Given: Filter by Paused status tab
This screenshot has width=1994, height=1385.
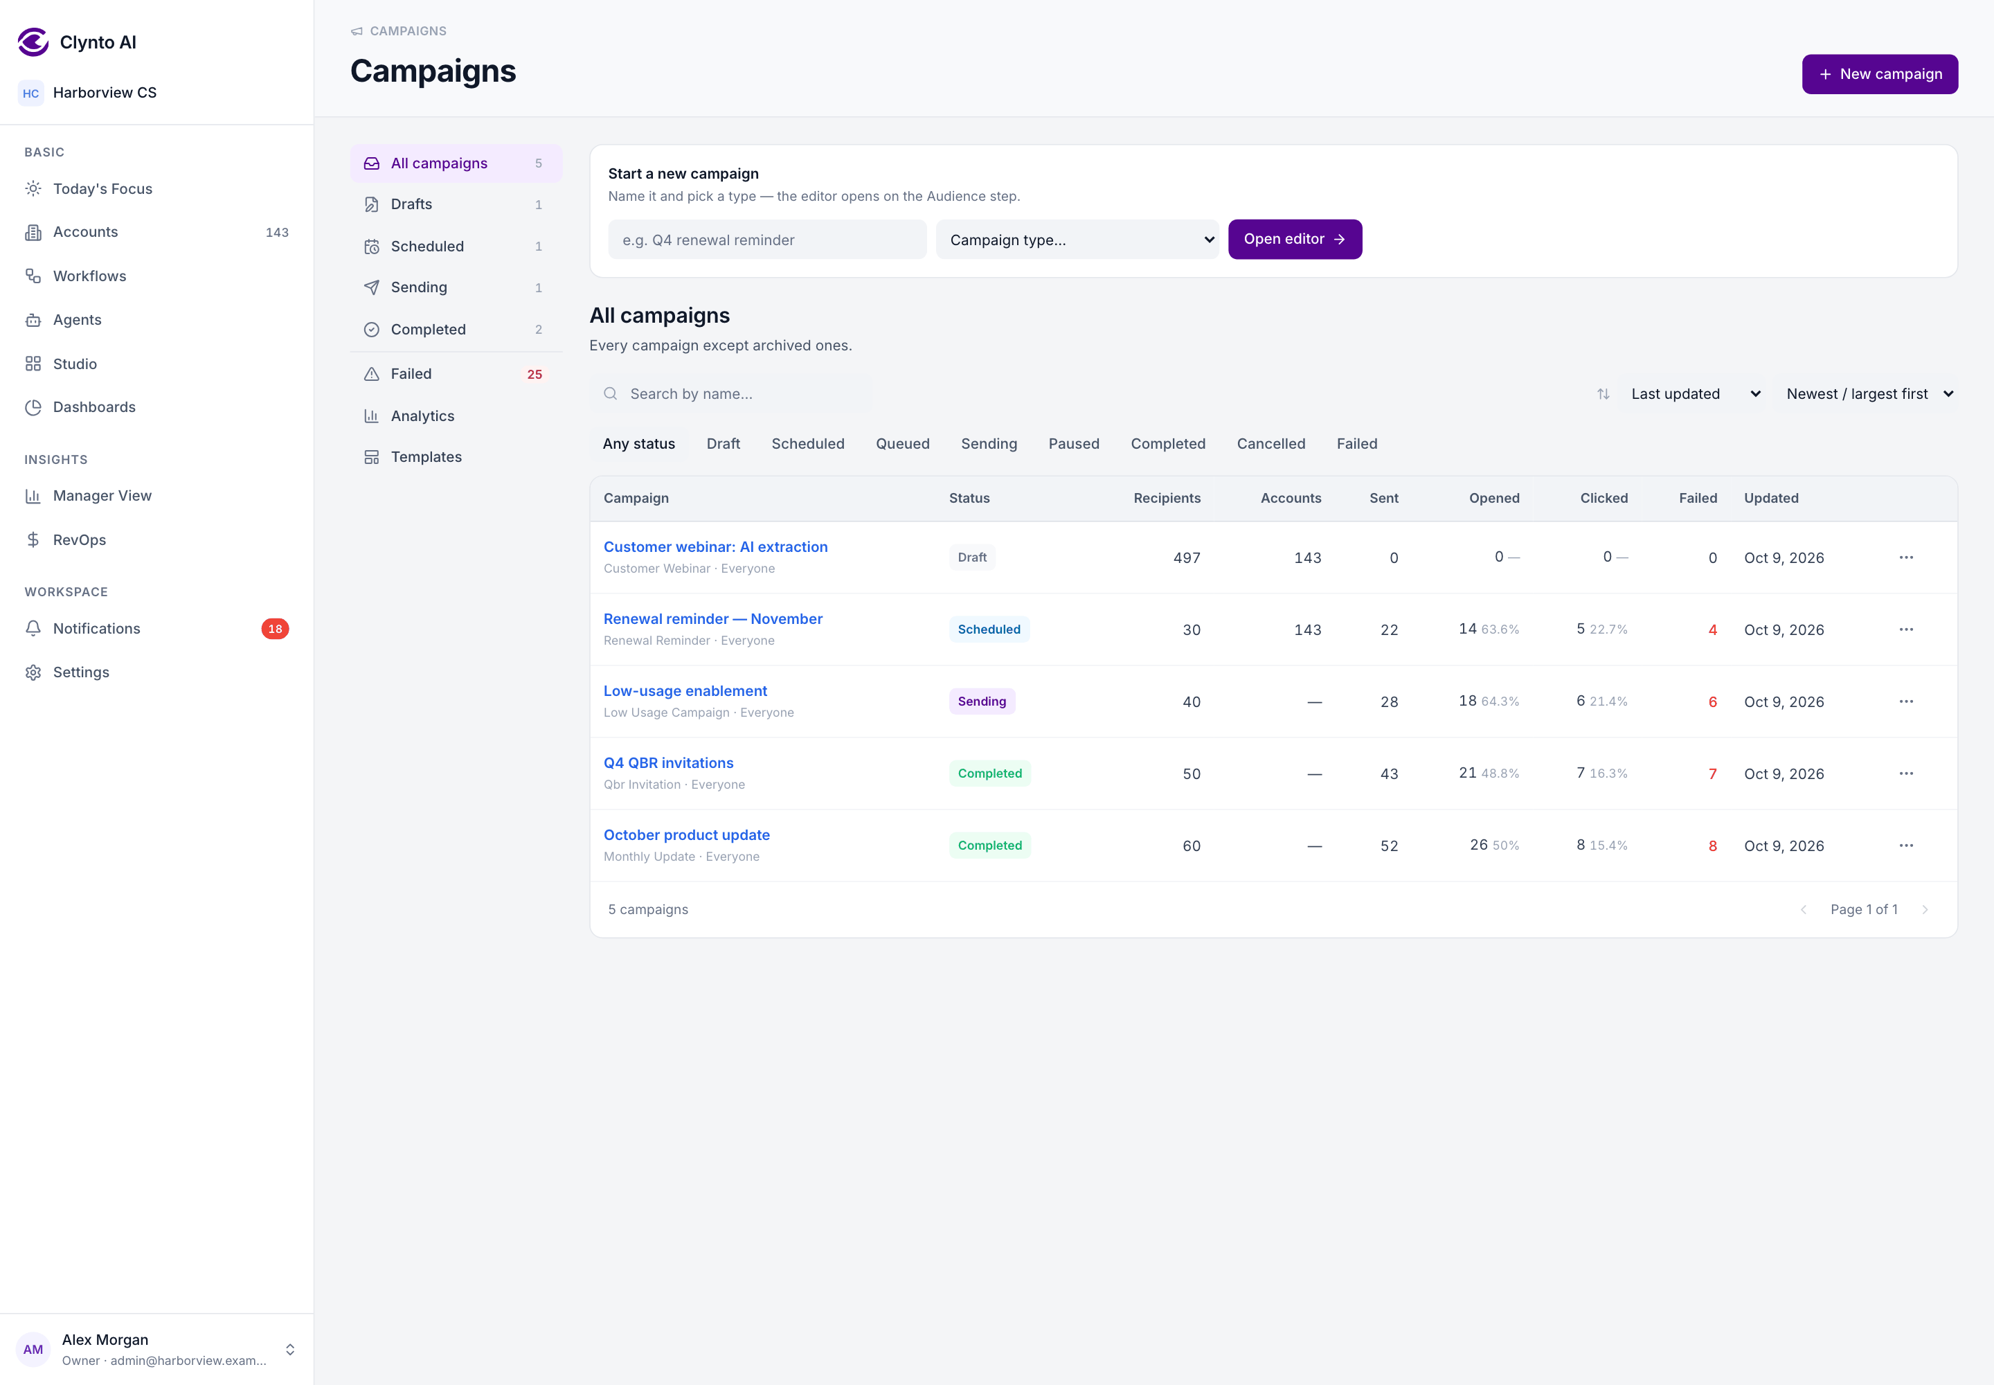Looking at the screenshot, I should 1073,443.
